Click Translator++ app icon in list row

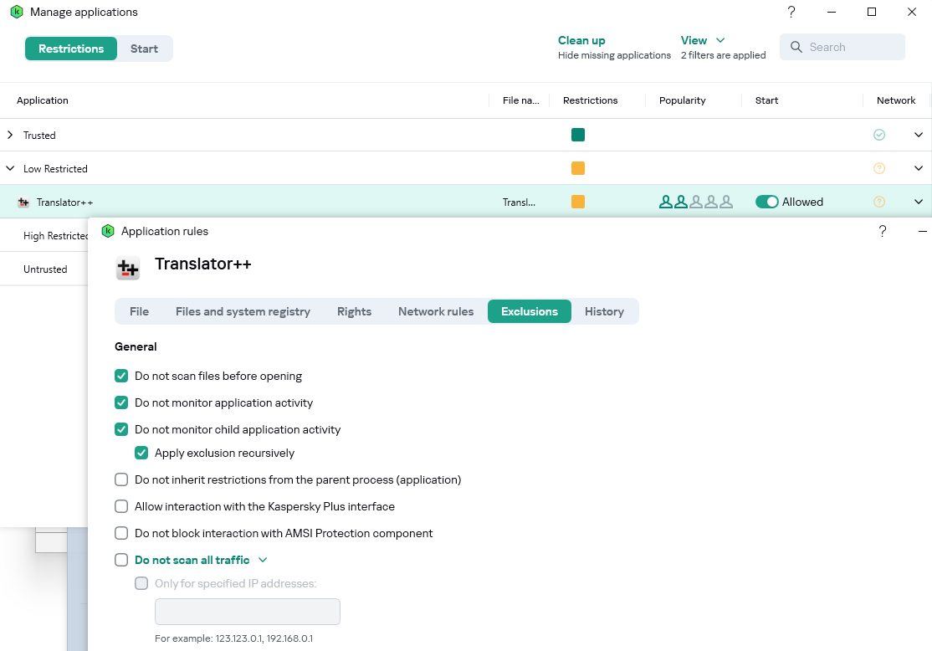[x=23, y=202]
